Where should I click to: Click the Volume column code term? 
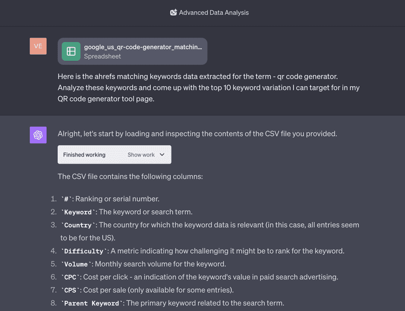point(76,264)
